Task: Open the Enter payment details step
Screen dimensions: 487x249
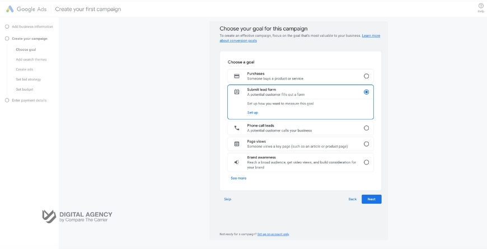Action: coord(29,100)
